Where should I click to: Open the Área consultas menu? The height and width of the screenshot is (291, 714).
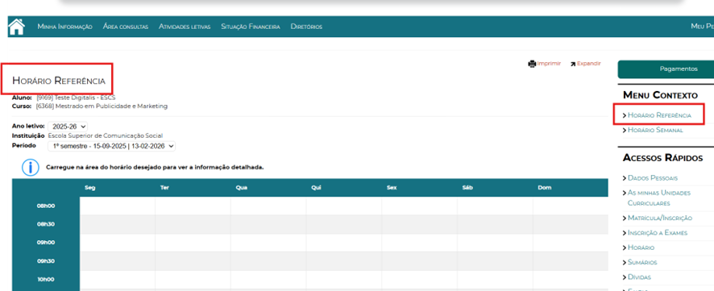[125, 27]
